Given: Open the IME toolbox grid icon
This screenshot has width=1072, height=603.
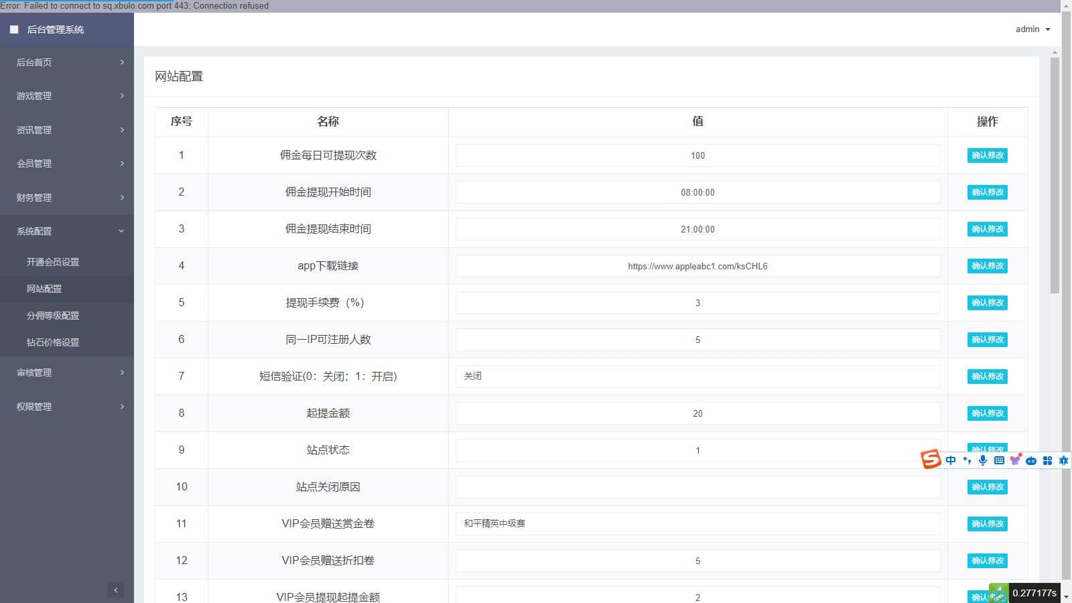Looking at the screenshot, I should click(x=1047, y=460).
